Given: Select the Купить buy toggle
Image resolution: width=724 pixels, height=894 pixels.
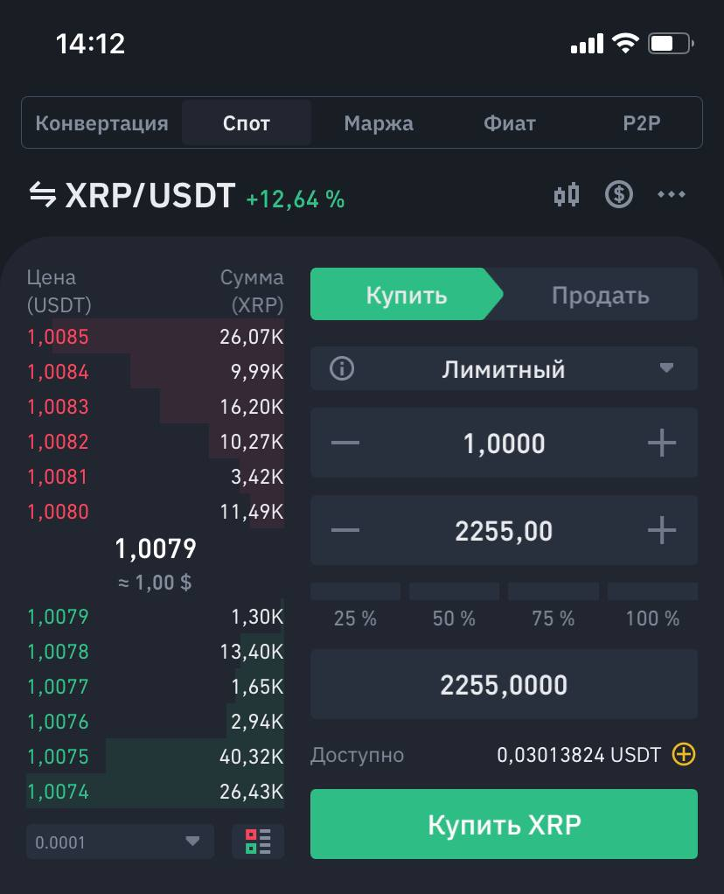Looking at the screenshot, I should coord(407,294).
